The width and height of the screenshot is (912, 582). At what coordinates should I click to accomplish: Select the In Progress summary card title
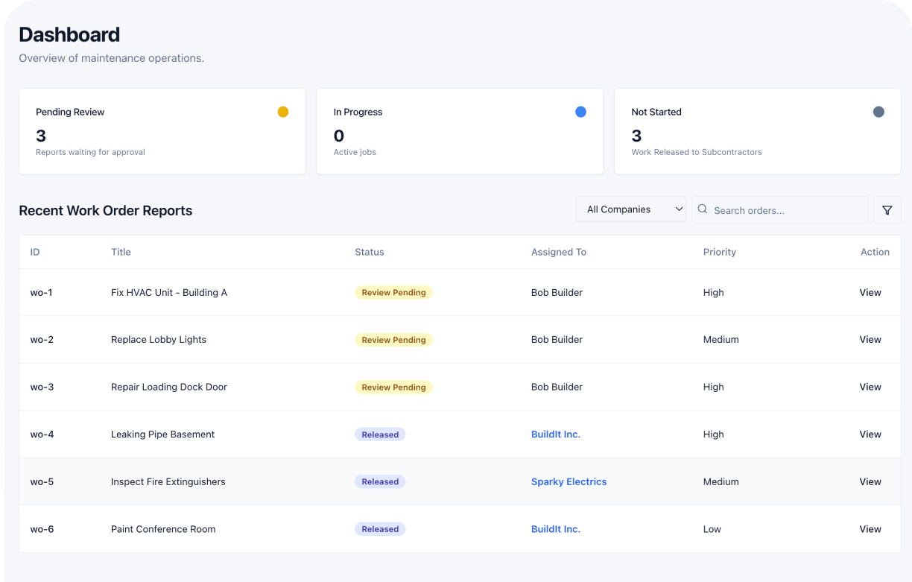(x=358, y=112)
